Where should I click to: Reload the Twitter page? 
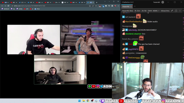8,6
